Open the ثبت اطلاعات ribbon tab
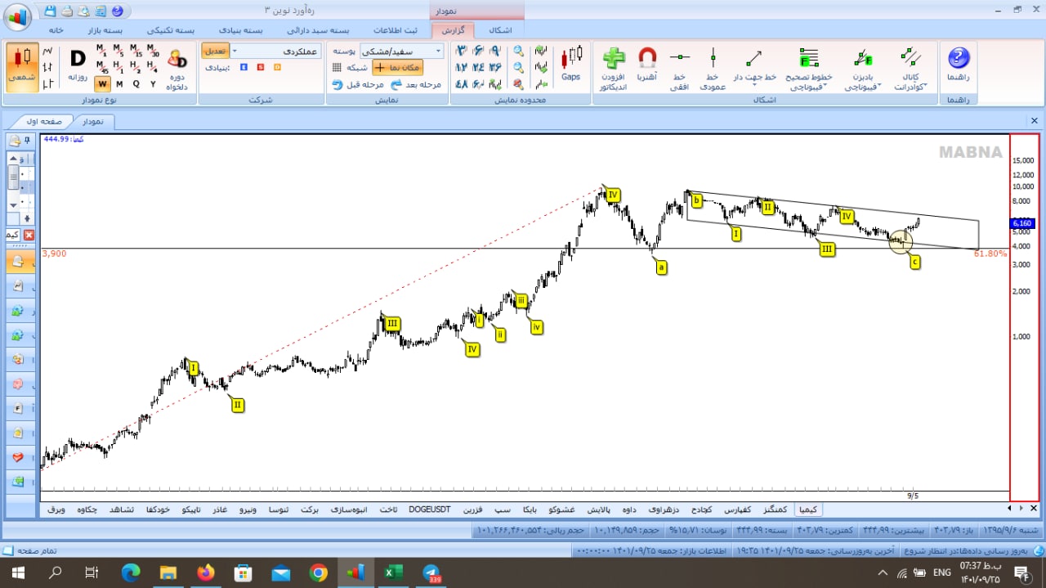 pos(394,29)
